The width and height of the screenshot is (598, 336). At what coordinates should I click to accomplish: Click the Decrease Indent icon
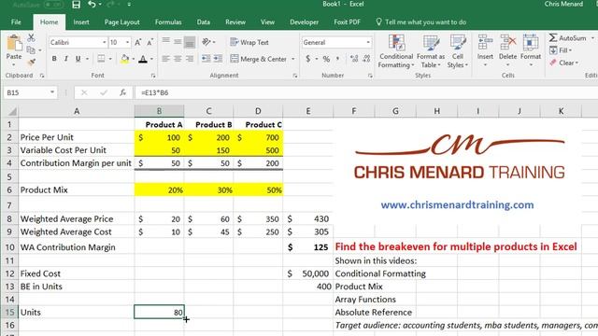point(206,59)
